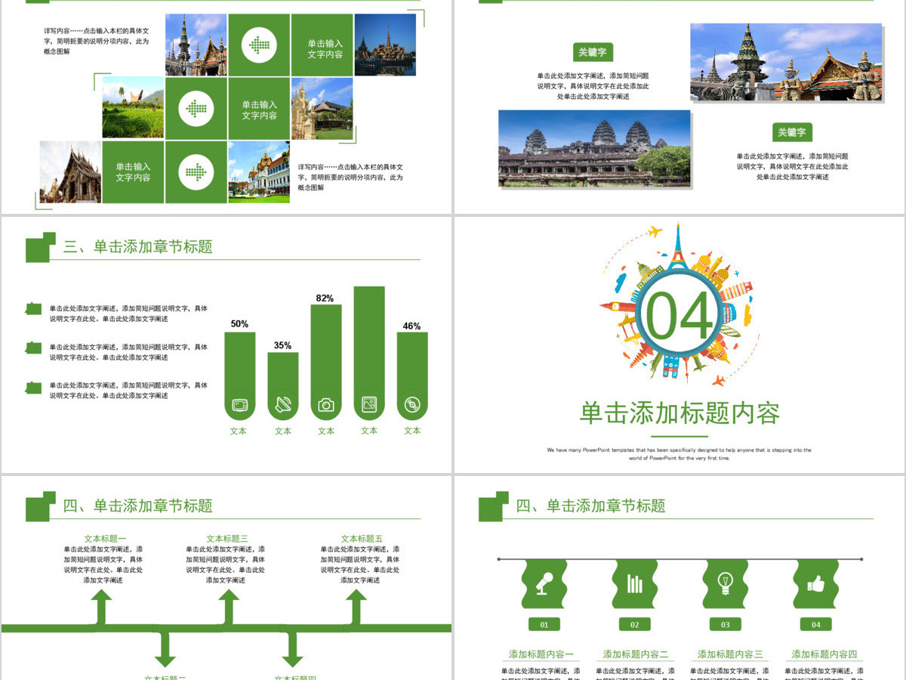Select the wooden temple photo beside 单击输入 tile

pyautogui.click(x=70, y=172)
